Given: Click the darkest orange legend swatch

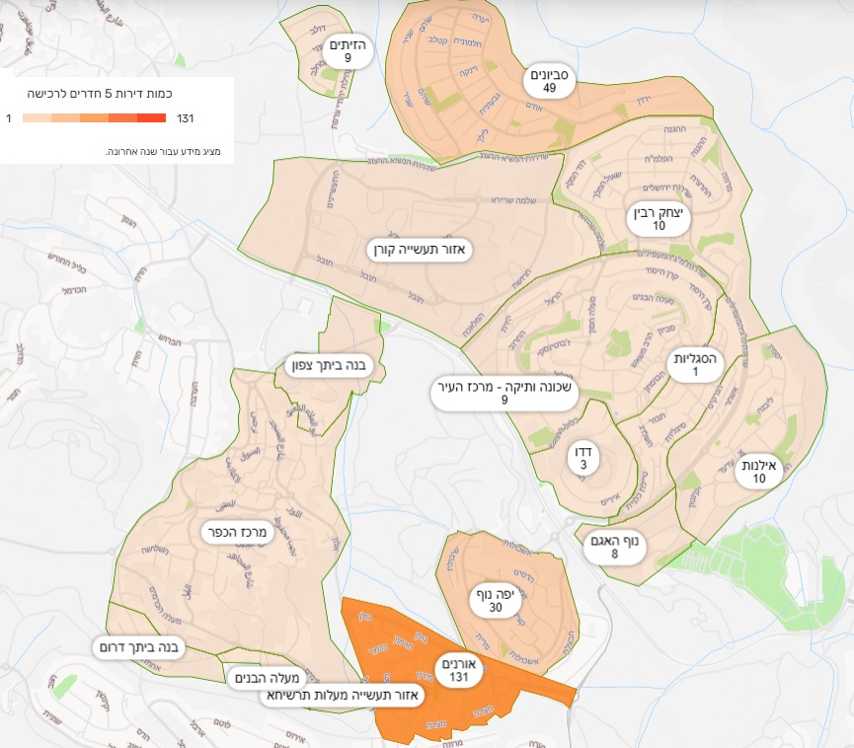Looking at the screenshot, I should [x=151, y=118].
